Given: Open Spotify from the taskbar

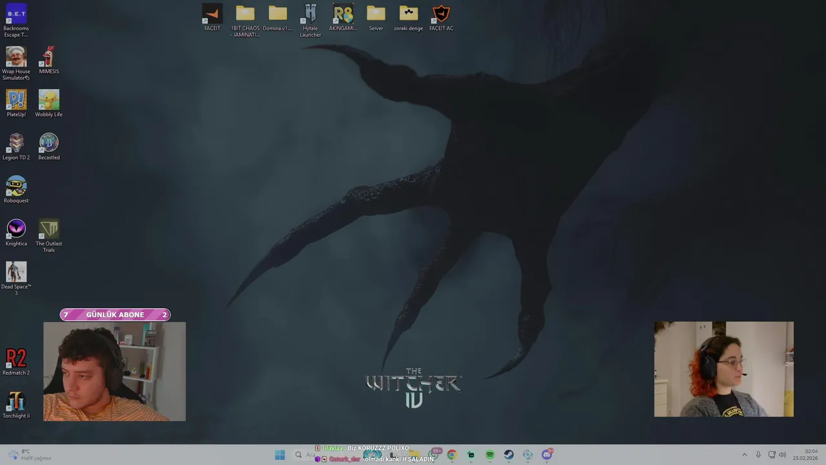Looking at the screenshot, I should pos(490,455).
